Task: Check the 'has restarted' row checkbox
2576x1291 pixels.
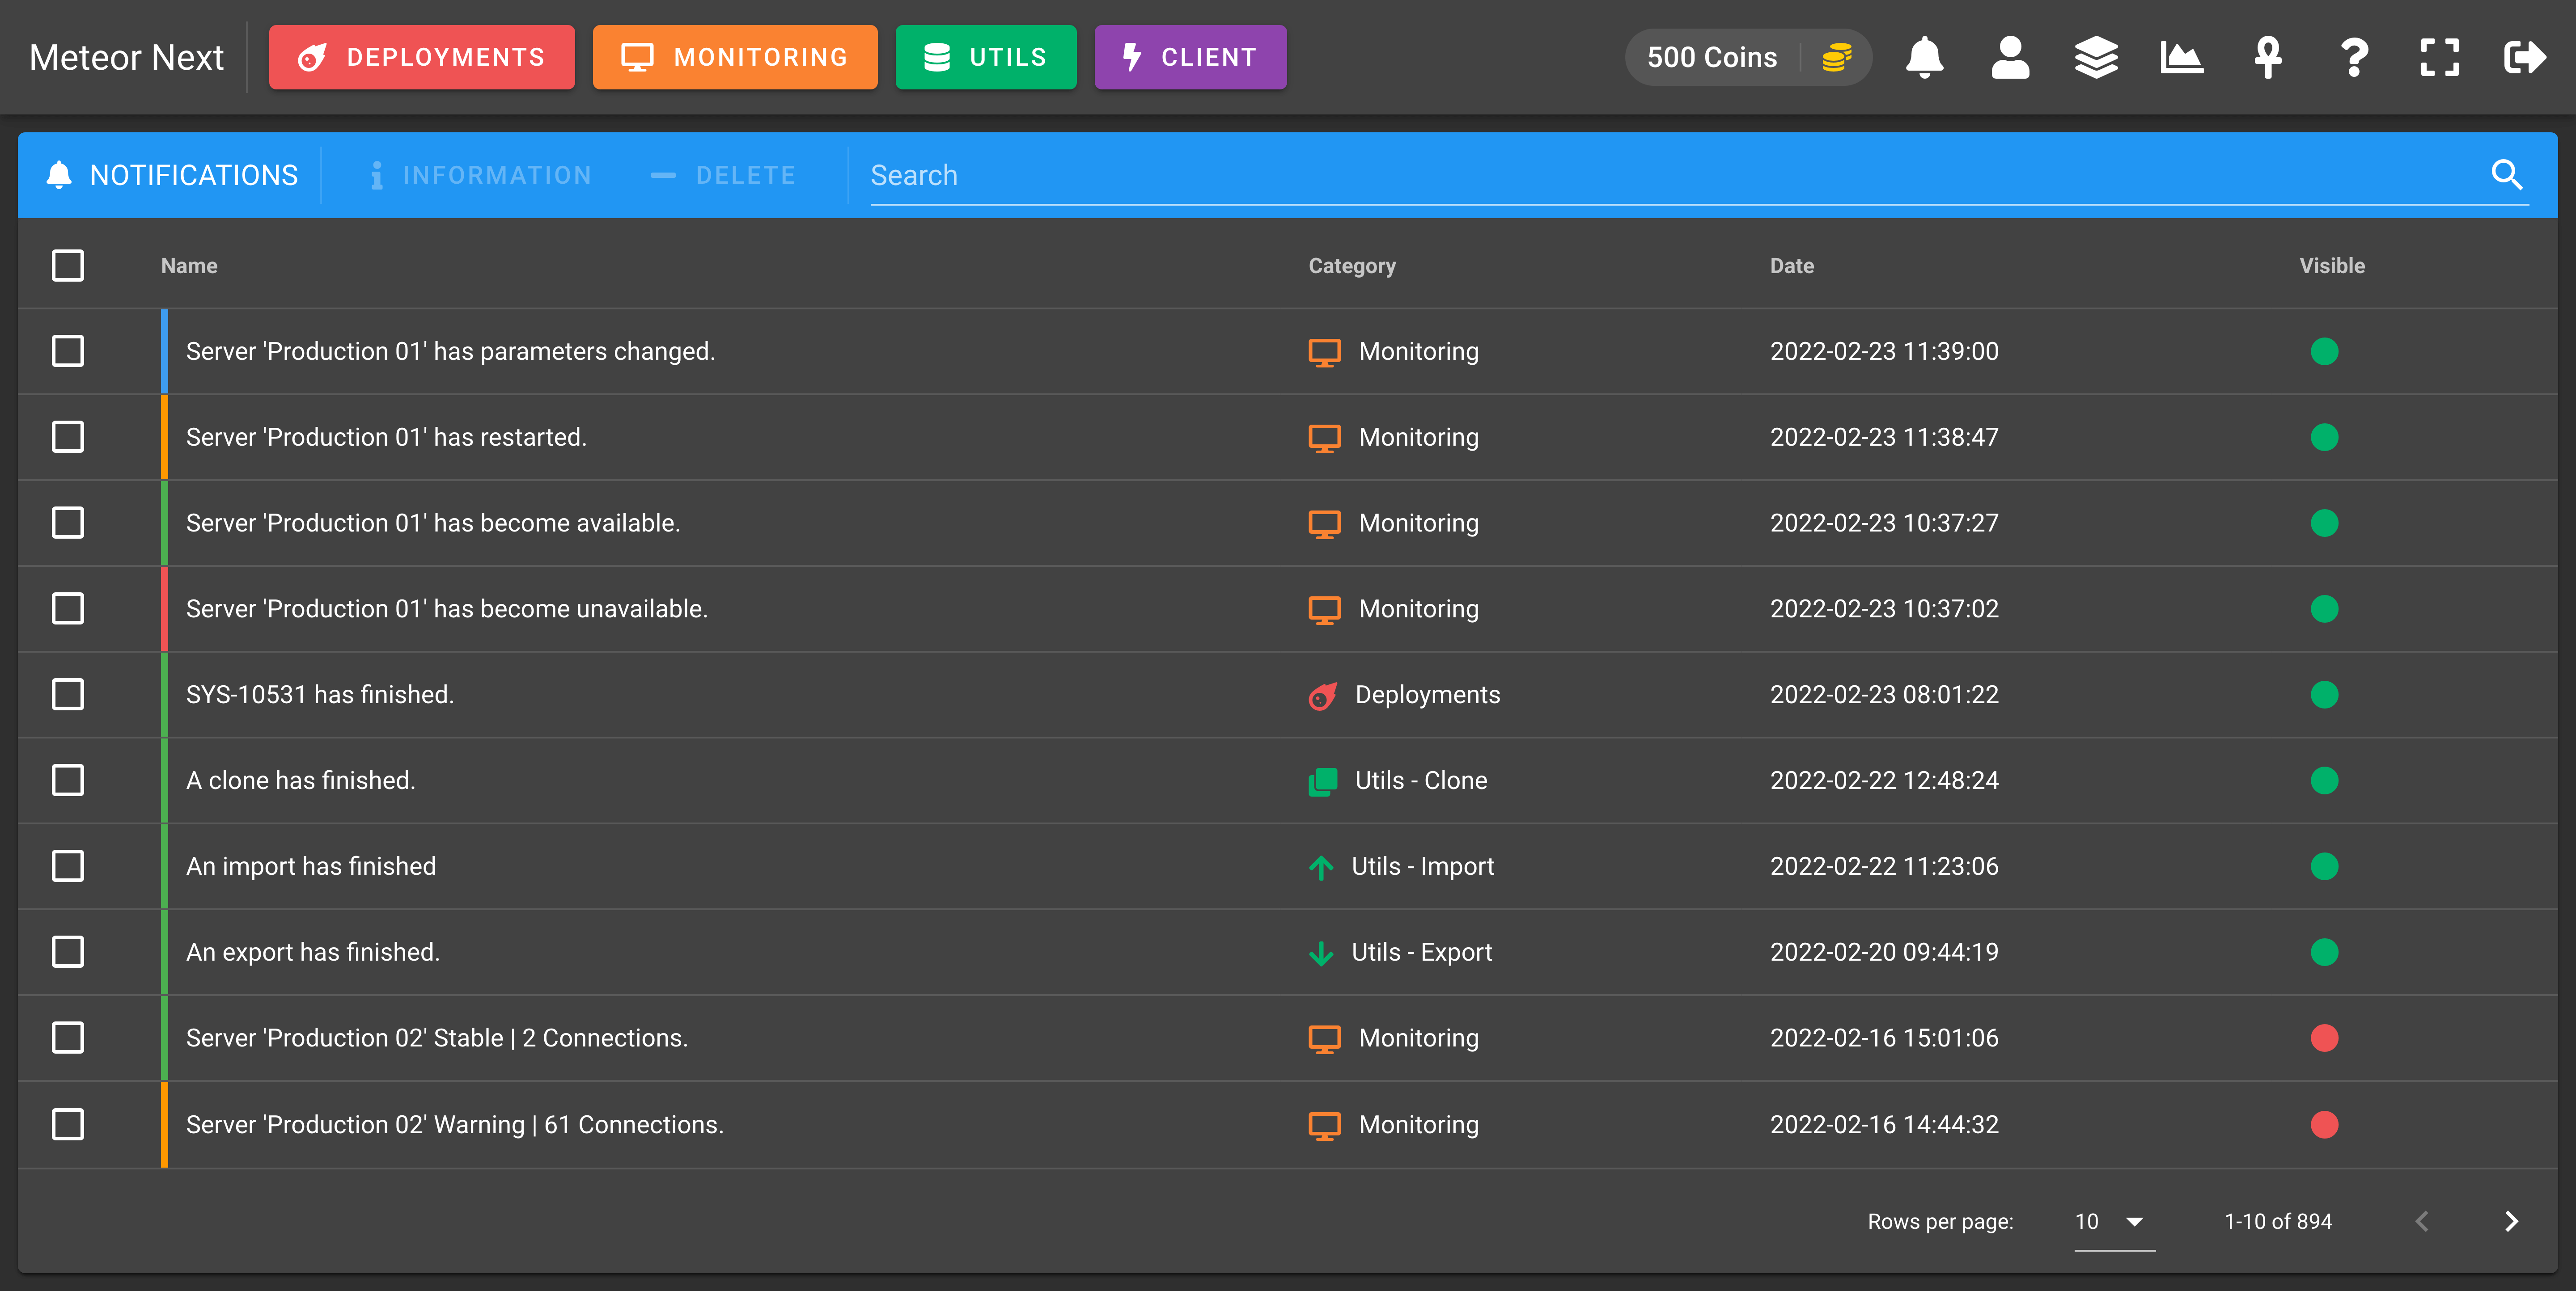Action: coord(68,438)
